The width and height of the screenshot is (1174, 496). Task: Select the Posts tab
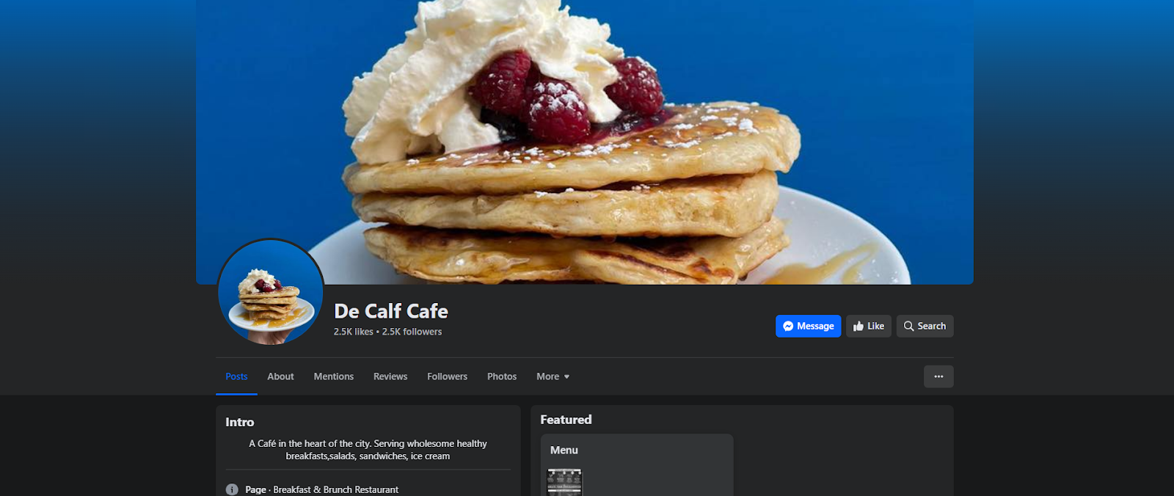click(x=236, y=376)
